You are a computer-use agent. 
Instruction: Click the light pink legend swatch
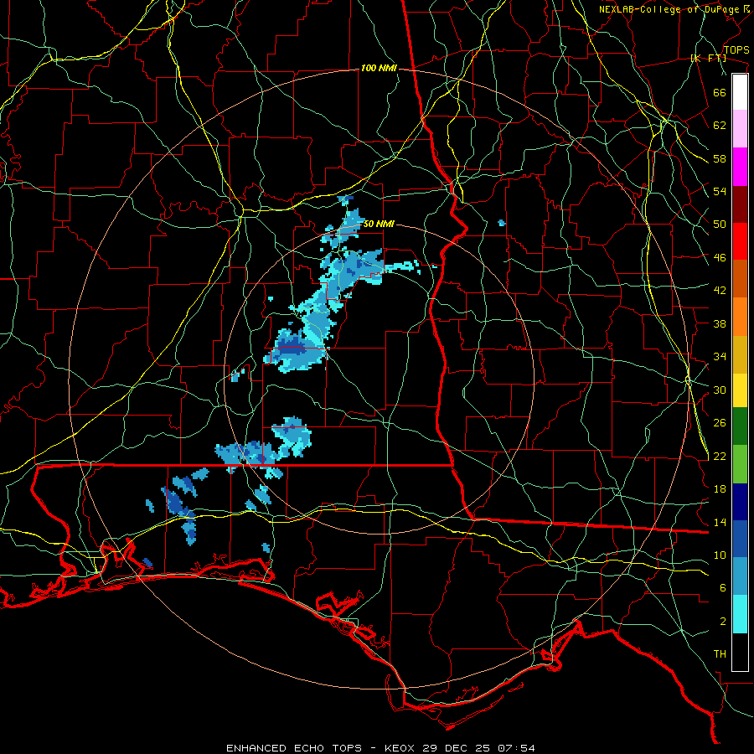point(740,129)
